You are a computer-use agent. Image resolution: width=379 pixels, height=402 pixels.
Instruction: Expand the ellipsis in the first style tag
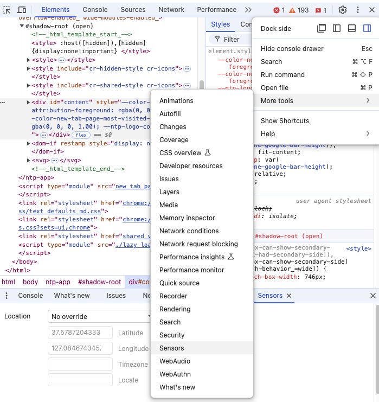click(x=62, y=60)
